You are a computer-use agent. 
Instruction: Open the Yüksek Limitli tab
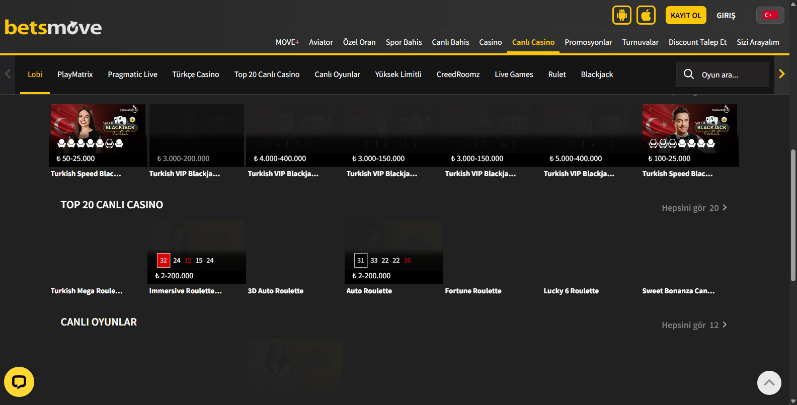point(398,74)
